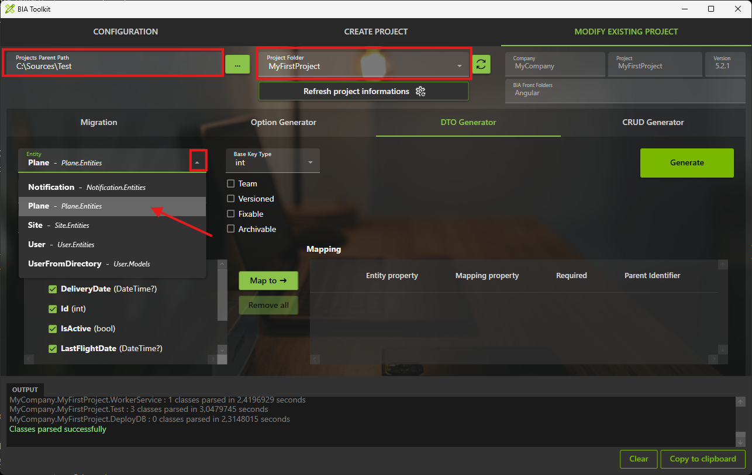Enable the Team checkbox
752x475 pixels.
[231, 183]
